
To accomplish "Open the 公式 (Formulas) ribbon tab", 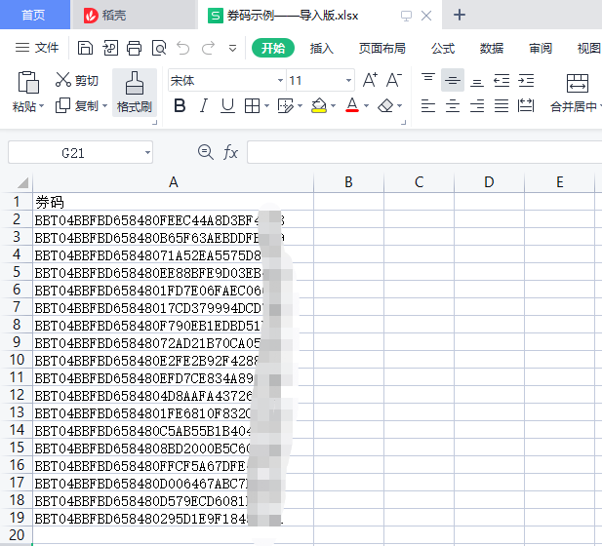I will (443, 49).
